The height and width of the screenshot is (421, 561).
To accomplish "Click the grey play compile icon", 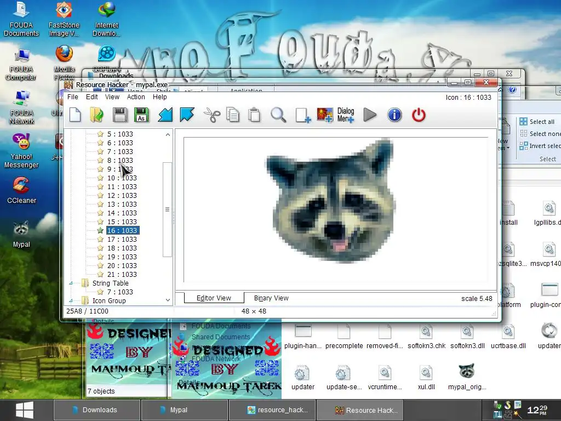I will point(370,115).
